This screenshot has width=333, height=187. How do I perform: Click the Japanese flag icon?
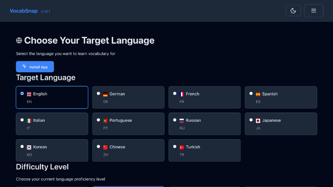click(258, 121)
